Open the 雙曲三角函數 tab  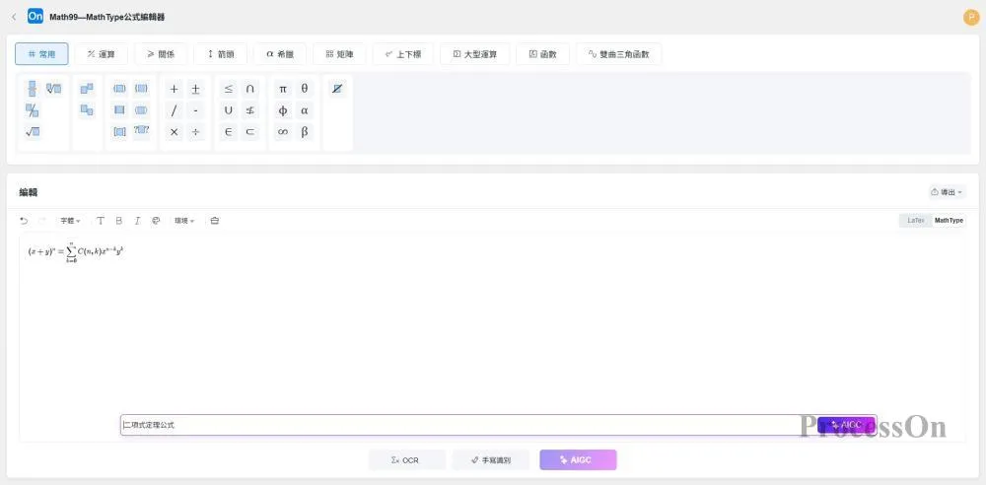(618, 54)
